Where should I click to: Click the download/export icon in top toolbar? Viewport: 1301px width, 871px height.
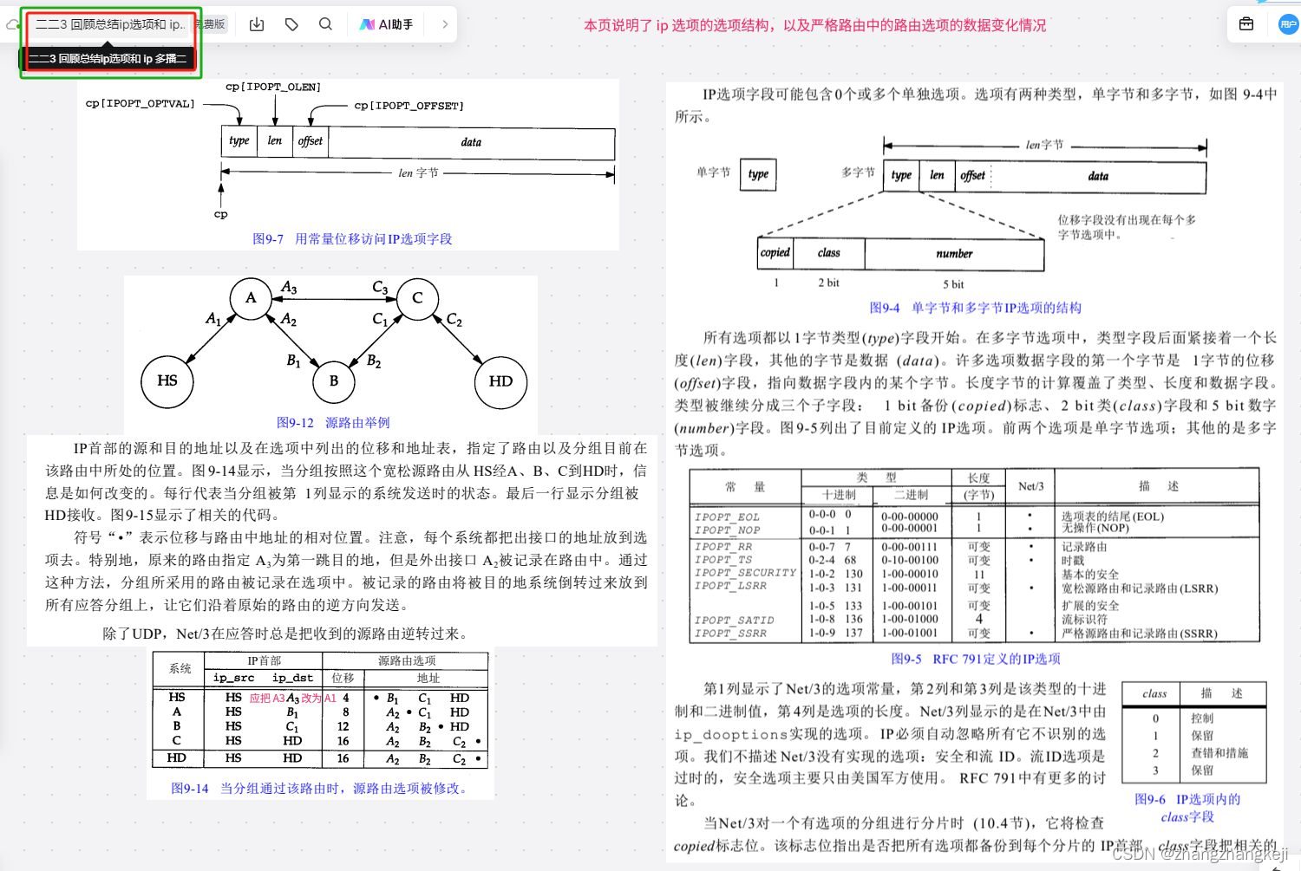tap(257, 24)
